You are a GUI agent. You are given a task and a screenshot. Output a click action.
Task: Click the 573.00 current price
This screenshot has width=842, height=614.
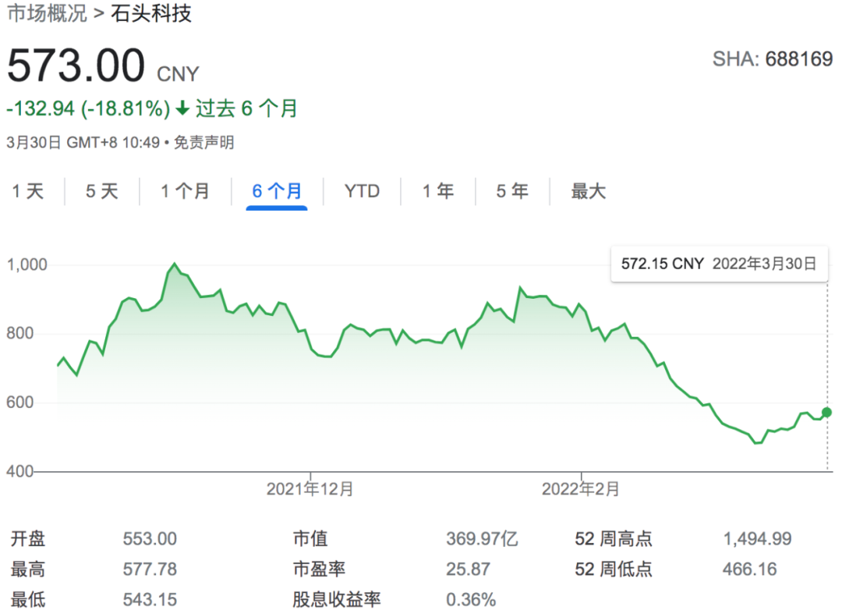76,66
